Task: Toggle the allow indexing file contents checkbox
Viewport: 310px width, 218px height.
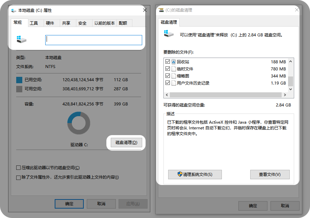Action: point(18,178)
